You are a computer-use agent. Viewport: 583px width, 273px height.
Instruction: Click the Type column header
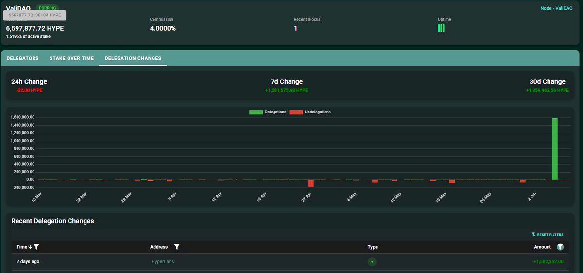click(373, 247)
